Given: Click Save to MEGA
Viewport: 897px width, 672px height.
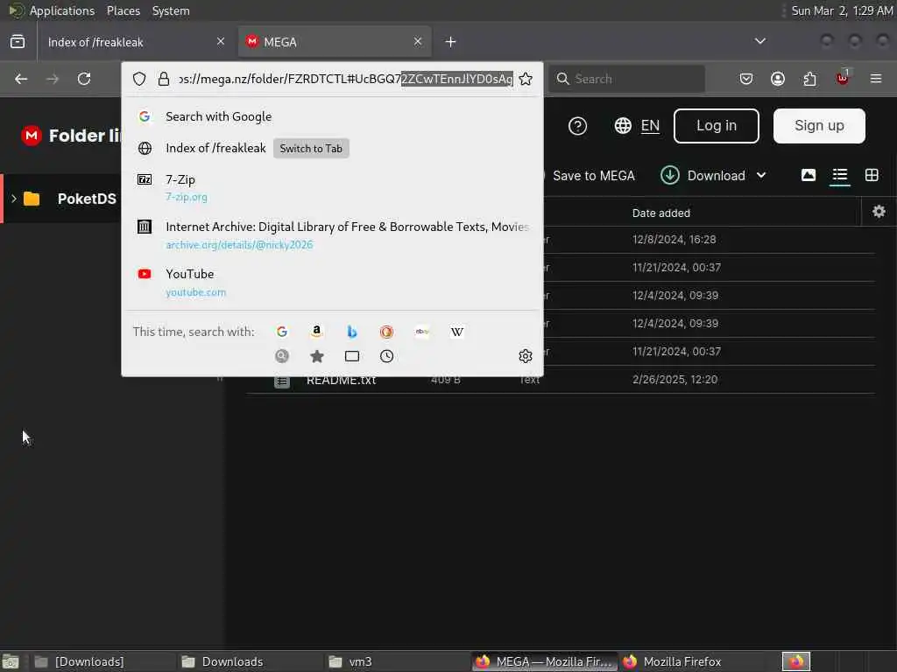Looking at the screenshot, I should 593,176.
